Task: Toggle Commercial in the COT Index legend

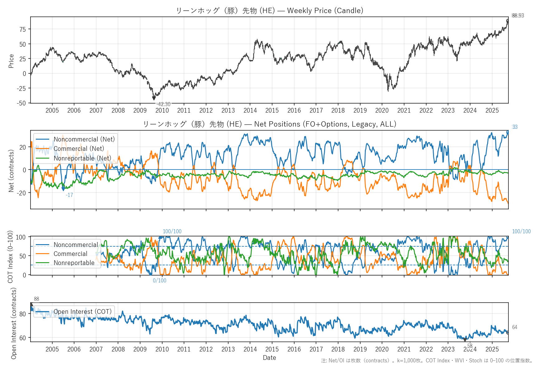Action: coord(70,254)
